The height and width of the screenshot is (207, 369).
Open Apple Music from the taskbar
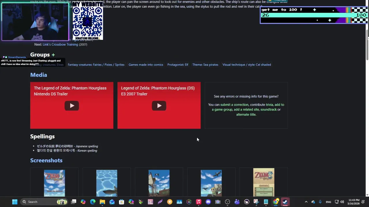pyautogui.click(x=198, y=202)
